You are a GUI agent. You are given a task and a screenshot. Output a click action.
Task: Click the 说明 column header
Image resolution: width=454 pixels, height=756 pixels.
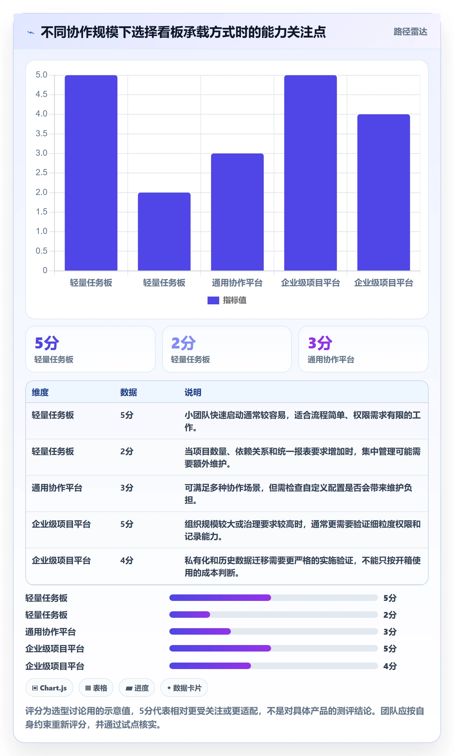pyautogui.click(x=193, y=392)
